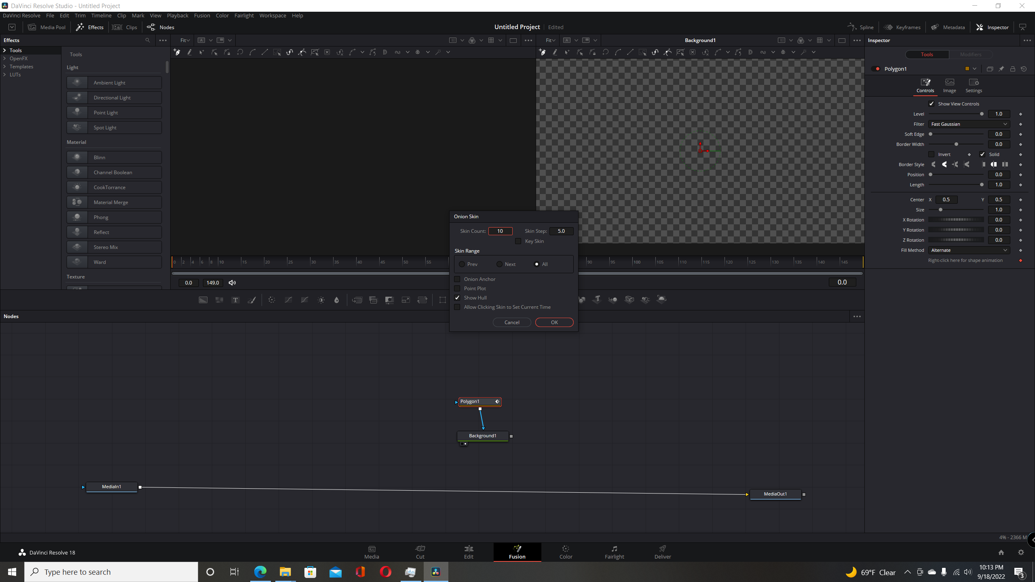Click the Matte Control tool icon

click(389, 300)
